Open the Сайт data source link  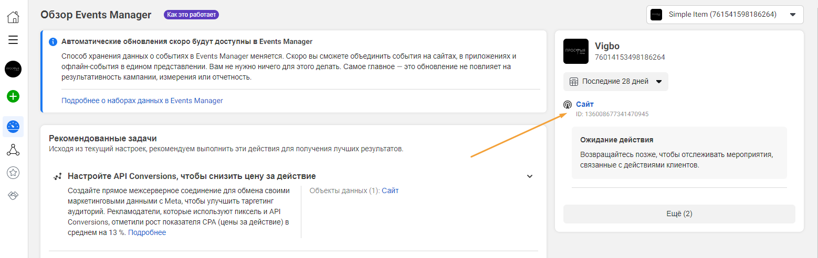click(x=585, y=104)
